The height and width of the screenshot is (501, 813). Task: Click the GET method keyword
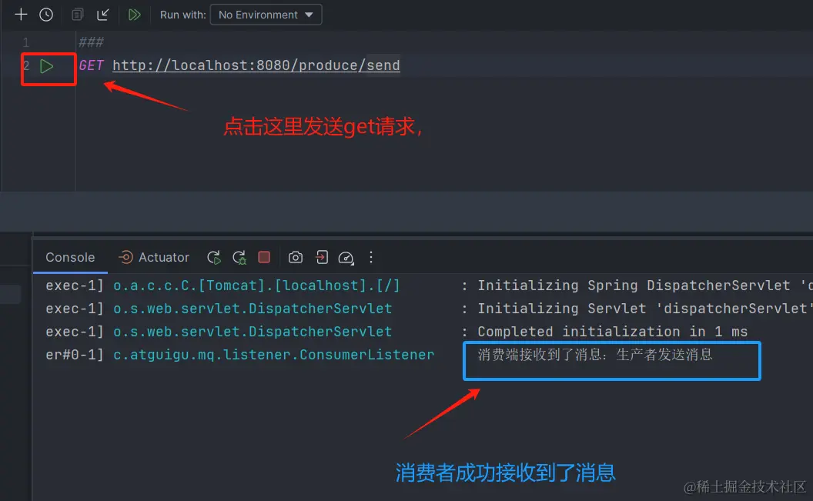pyautogui.click(x=92, y=65)
